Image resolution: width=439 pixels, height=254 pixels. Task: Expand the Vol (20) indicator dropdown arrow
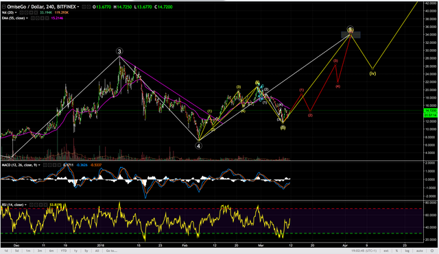tap(16, 12)
